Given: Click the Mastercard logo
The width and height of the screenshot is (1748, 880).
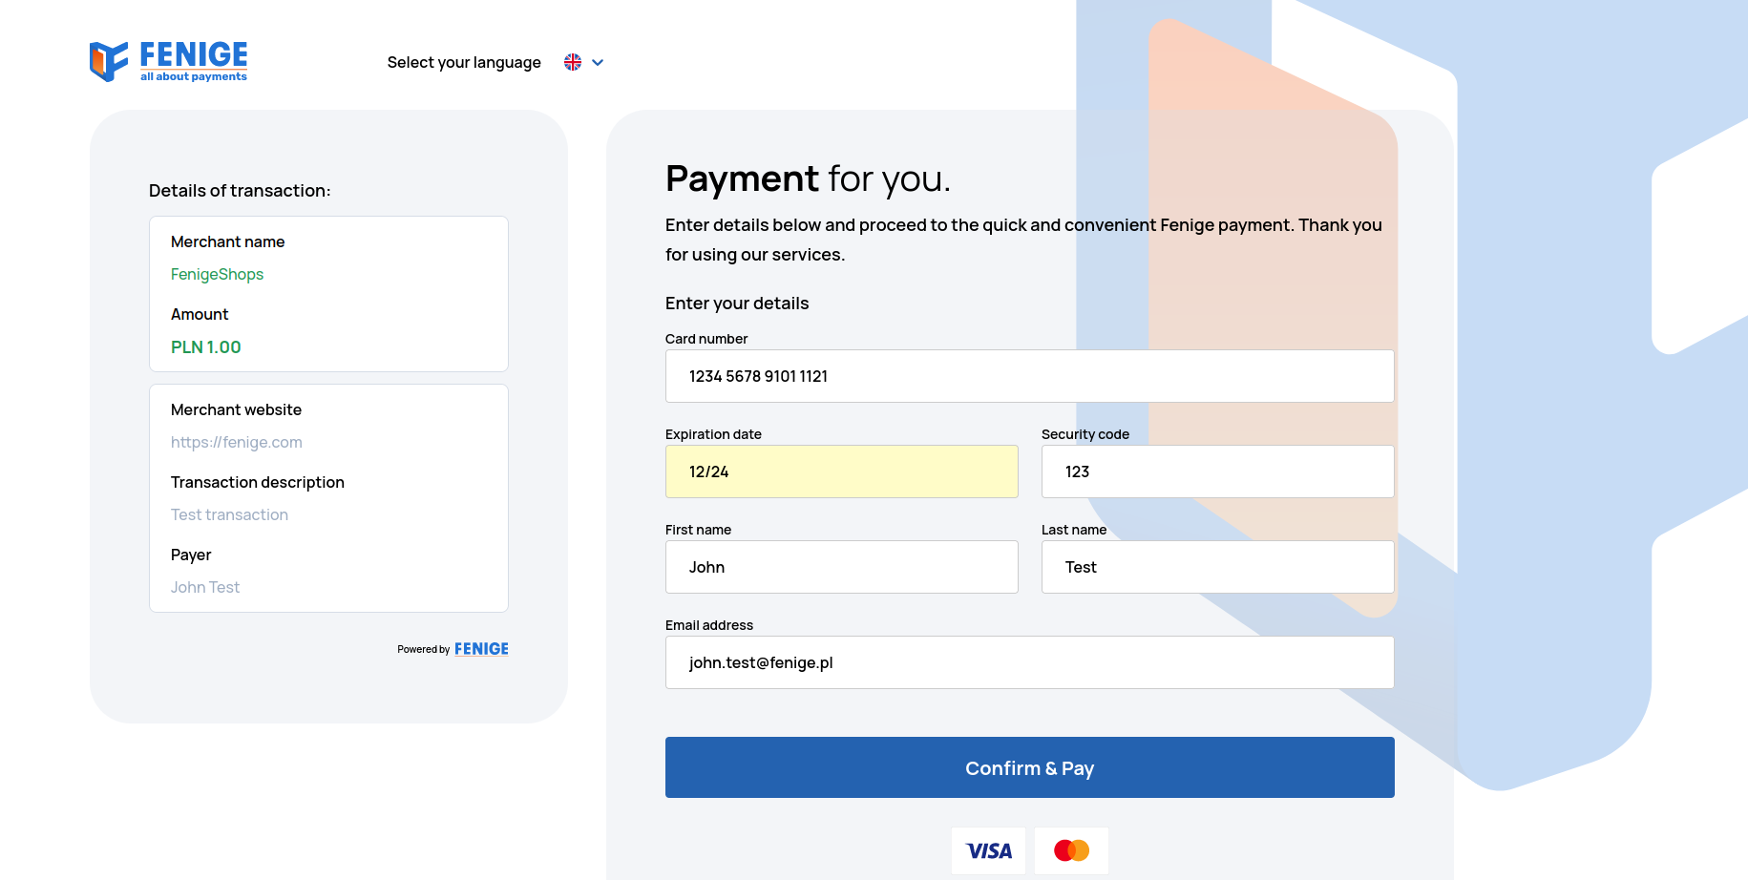Looking at the screenshot, I should pos(1071,850).
